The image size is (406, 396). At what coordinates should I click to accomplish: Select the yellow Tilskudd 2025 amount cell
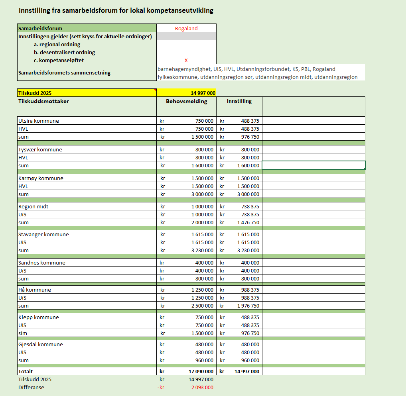pyautogui.click(x=186, y=93)
